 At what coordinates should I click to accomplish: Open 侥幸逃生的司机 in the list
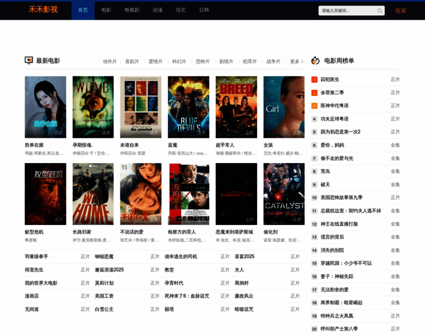pyautogui.click(x=181, y=256)
